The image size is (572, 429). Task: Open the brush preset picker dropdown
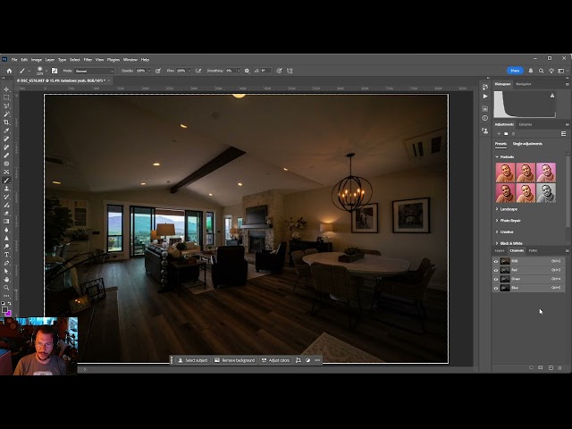[x=46, y=71]
